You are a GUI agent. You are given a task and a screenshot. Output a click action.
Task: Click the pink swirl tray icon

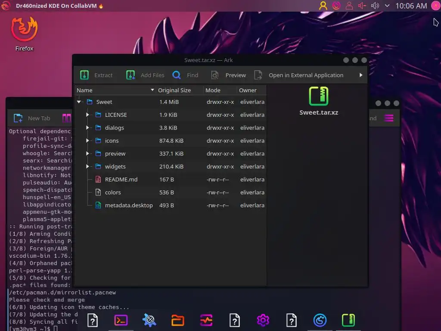click(336, 6)
